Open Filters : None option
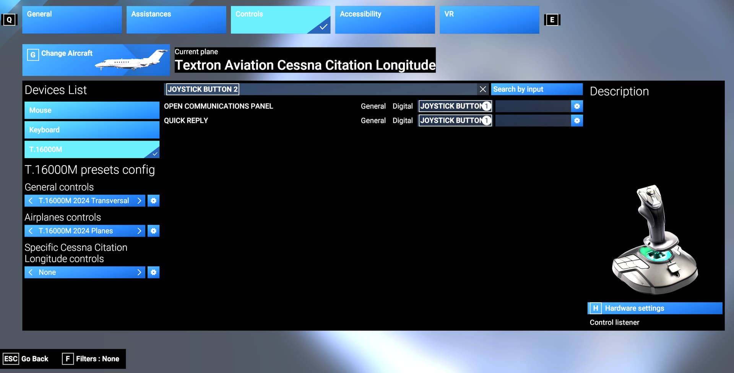Viewport: 734px width, 373px height. [x=91, y=359]
